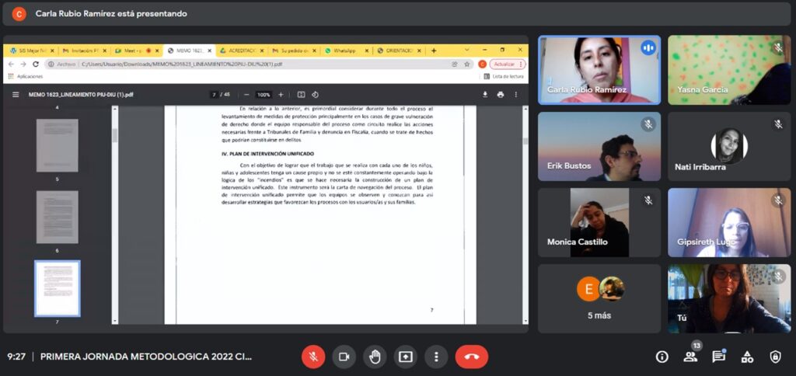Viewport: 796px width, 376px height.
Task: Leave the call with red hang-up button
Action: point(471,357)
